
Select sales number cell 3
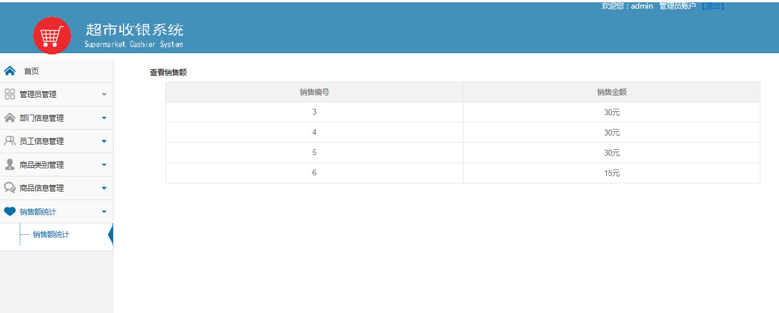coord(314,112)
